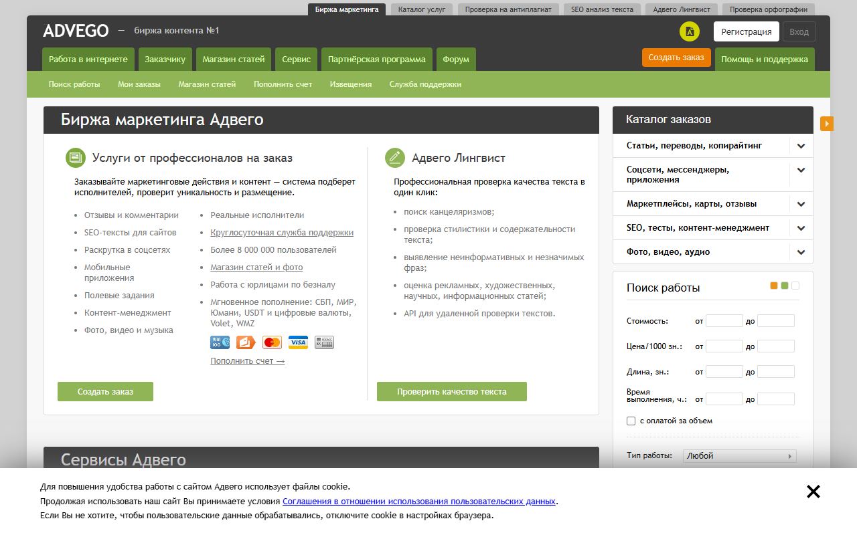This screenshot has height=535, width=857.
Task: Open 'Помощь и поддержка' menu
Action: (765, 59)
